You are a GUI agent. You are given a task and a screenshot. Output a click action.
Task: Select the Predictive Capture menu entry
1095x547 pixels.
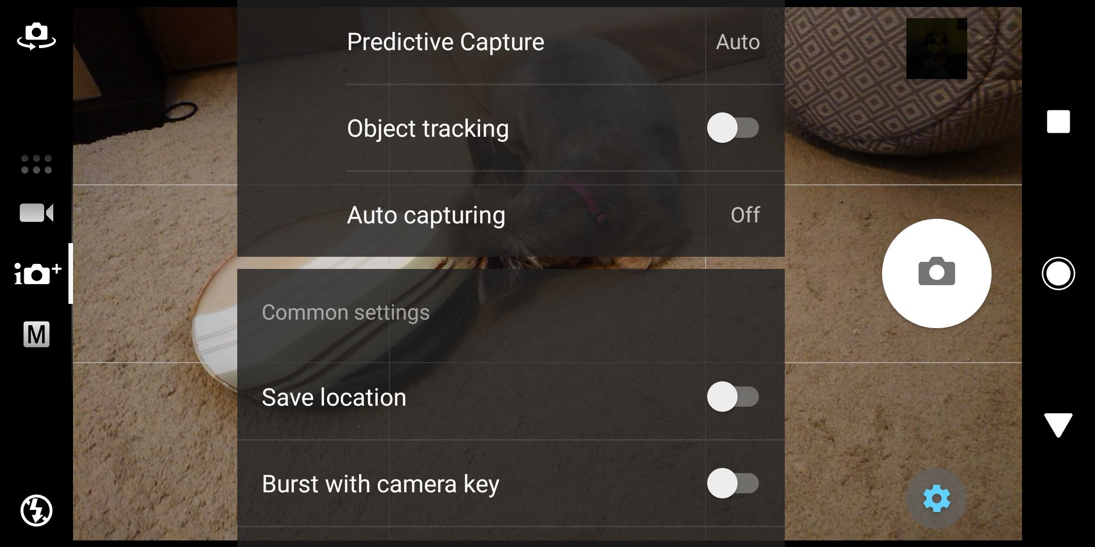[x=511, y=42]
